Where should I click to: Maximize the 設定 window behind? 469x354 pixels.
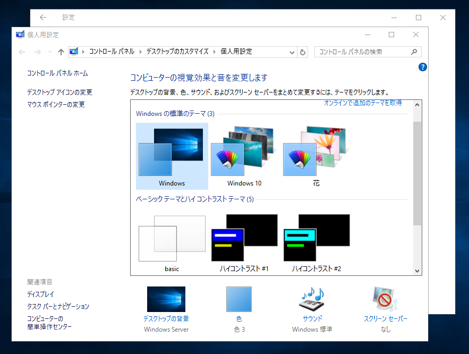pyautogui.click(x=419, y=18)
